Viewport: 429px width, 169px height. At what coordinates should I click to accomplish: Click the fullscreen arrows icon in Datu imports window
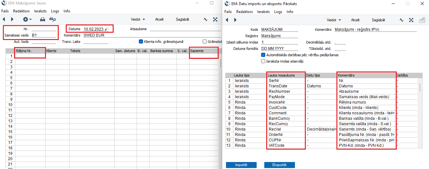pos(411,20)
